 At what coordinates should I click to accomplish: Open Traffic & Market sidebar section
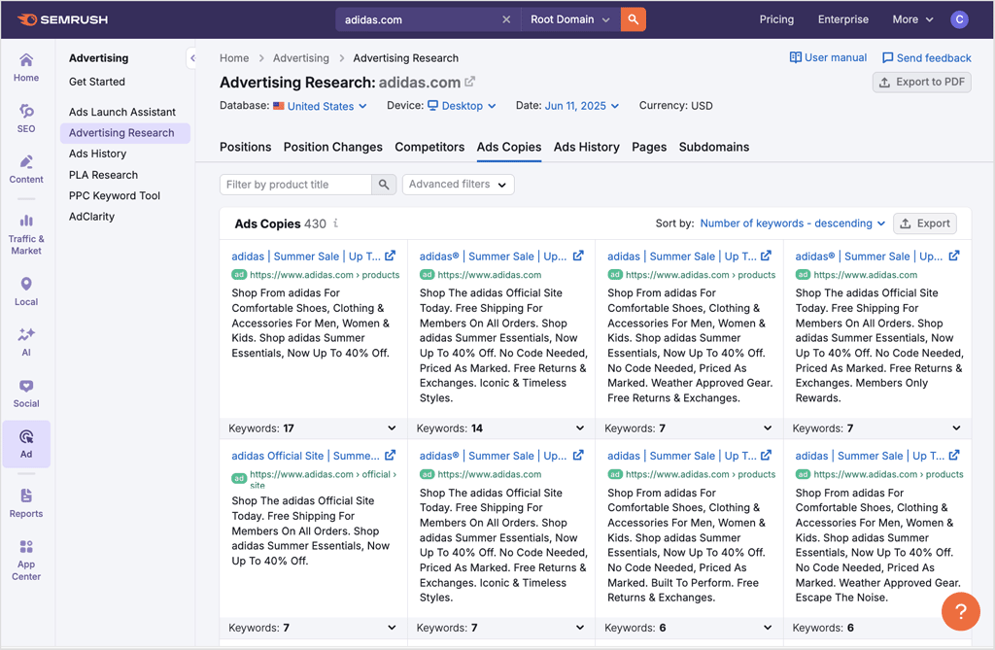[x=26, y=235]
